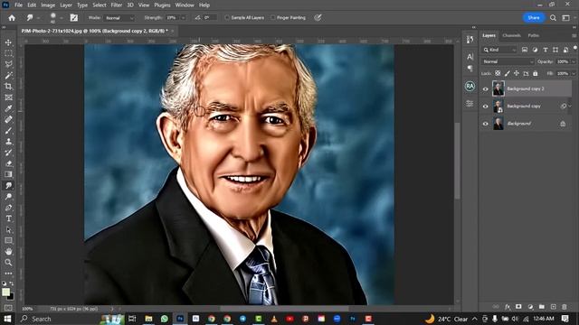Open the brush preset picker dropdown
The image size is (579, 325).
pos(62,18)
